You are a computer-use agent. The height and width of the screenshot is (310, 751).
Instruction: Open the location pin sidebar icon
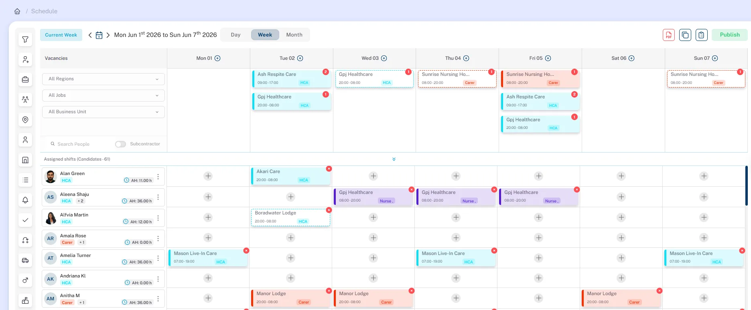[x=25, y=120]
